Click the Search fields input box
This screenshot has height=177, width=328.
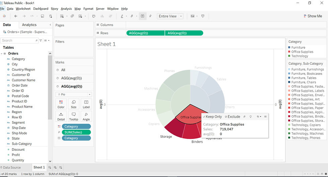tap(19, 40)
